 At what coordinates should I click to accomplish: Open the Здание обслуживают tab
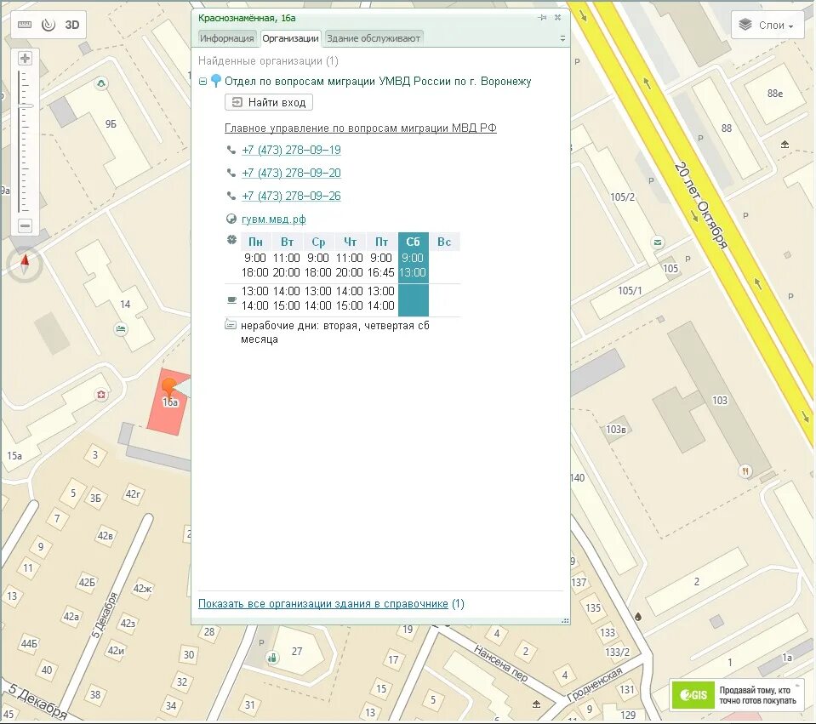(x=374, y=38)
